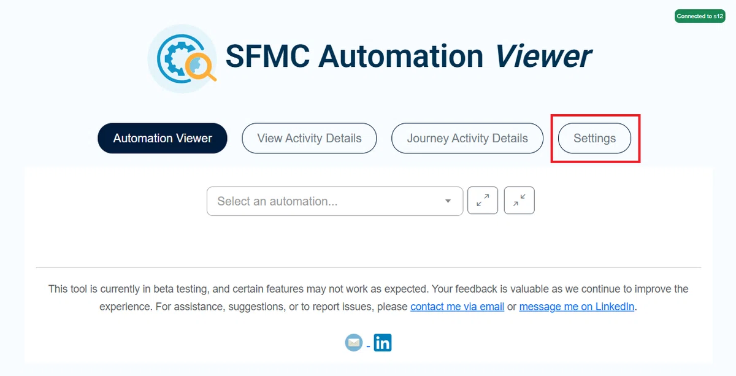
Task: Click the beta testing notice paragraph
Action: [368, 297]
